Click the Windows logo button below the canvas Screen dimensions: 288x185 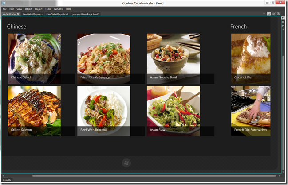[126, 163]
